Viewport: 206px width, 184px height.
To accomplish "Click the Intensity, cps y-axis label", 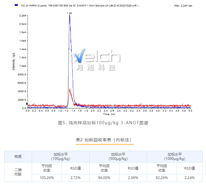I will click(x=13, y=61).
